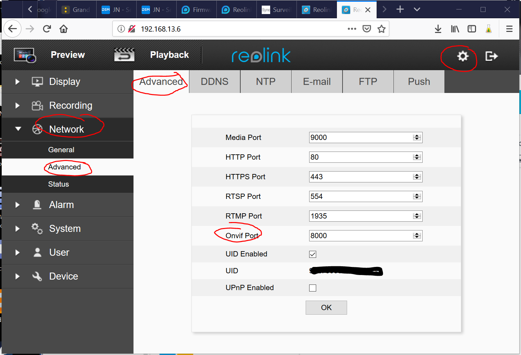Click the Playback clapperboard icon
Screen dimensions: 521x355
(x=124, y=55)
